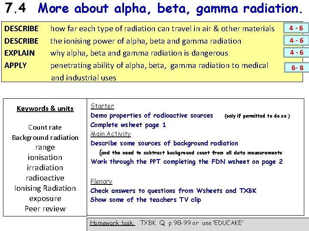309x231 pixels.
Task: Select the 'Background radiation' keyword
Action: (x=45, y=137)
